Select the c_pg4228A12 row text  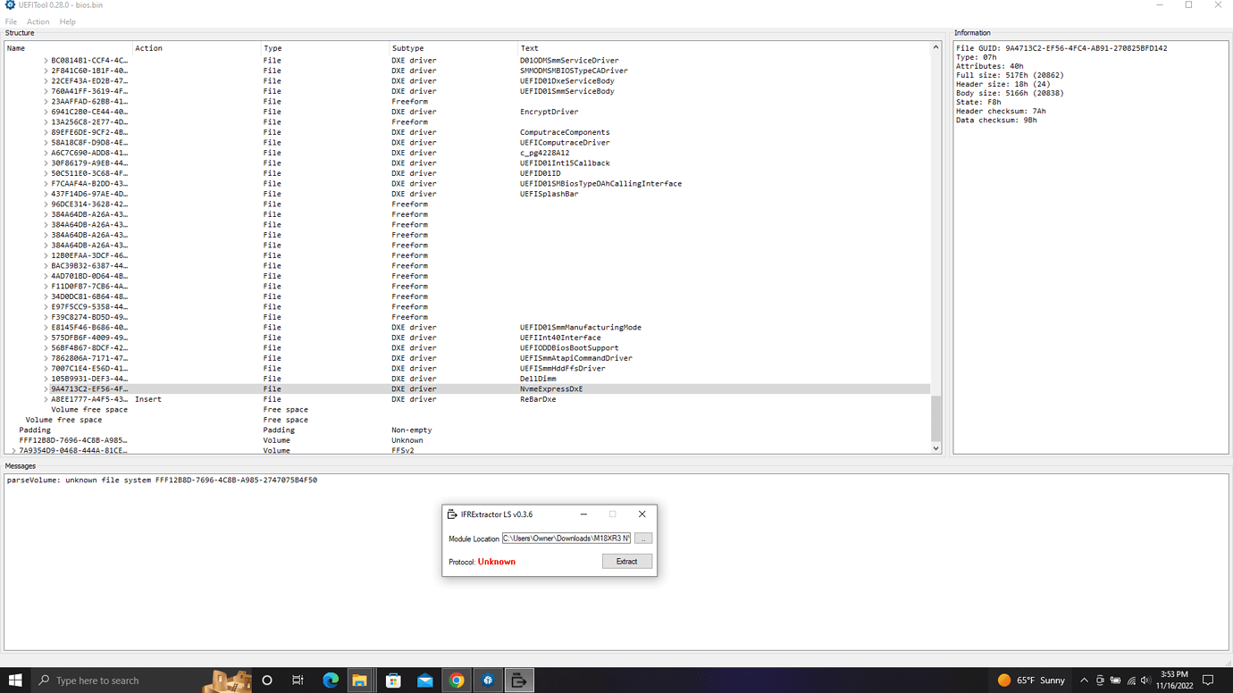pos(545,153)
